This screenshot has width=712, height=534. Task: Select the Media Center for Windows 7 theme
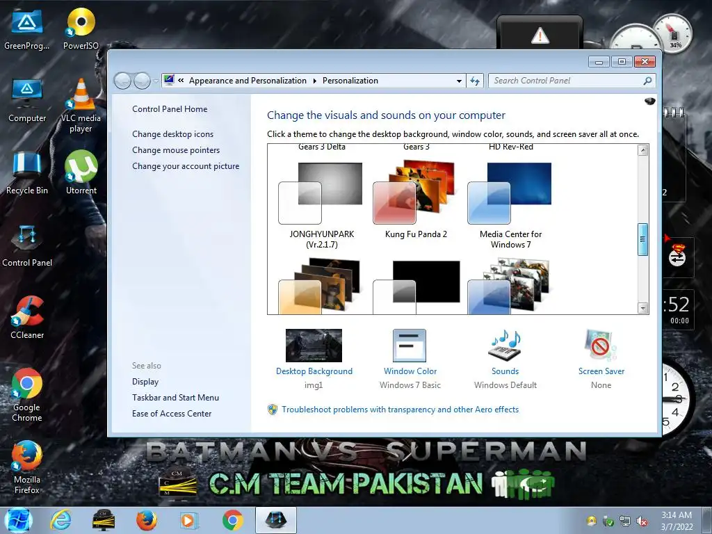tap(510, 205)
